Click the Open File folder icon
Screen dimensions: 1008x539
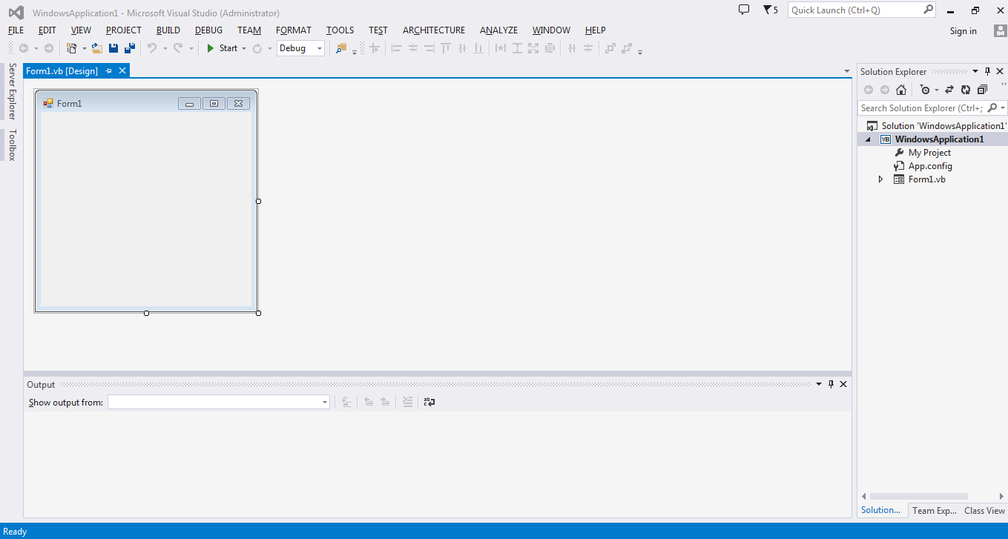pos(96,48)
